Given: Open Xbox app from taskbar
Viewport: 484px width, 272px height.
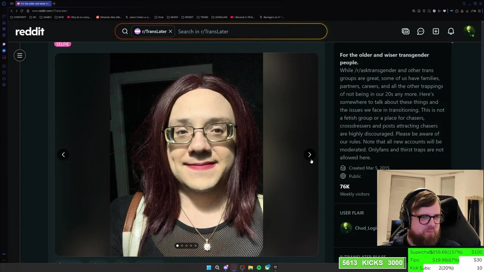Looking at the screenshot, I should (x=267, y=267).
